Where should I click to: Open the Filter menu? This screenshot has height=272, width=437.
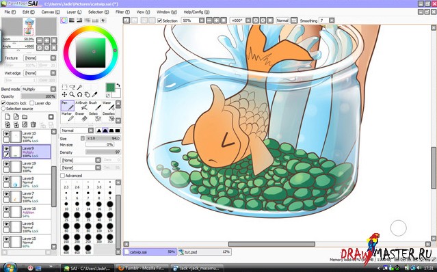click(x=122, y=12)
